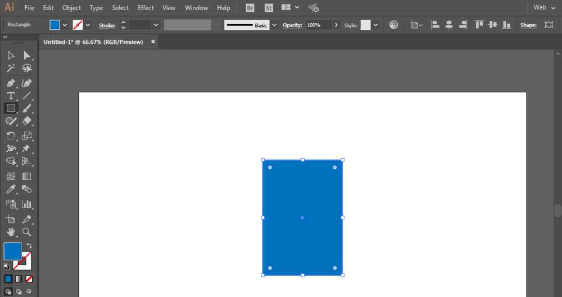Select the Type tool

[11, 96]
